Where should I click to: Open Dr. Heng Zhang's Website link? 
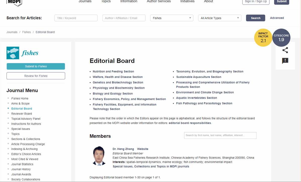click(143, 149)
